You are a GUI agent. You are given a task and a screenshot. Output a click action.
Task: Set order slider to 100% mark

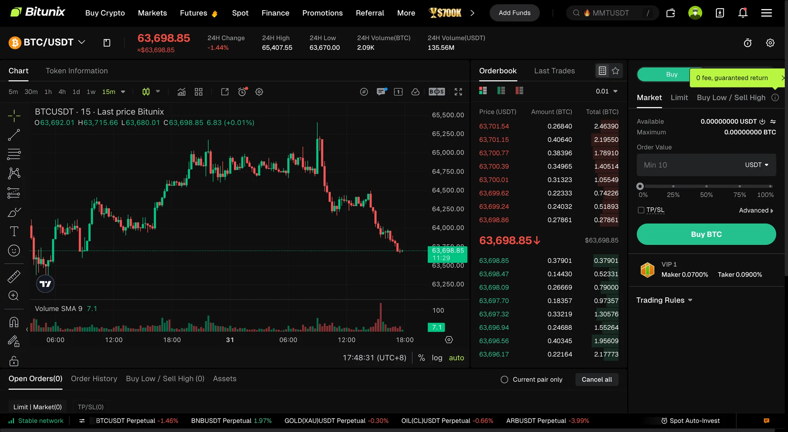click(x=770, y=186)
